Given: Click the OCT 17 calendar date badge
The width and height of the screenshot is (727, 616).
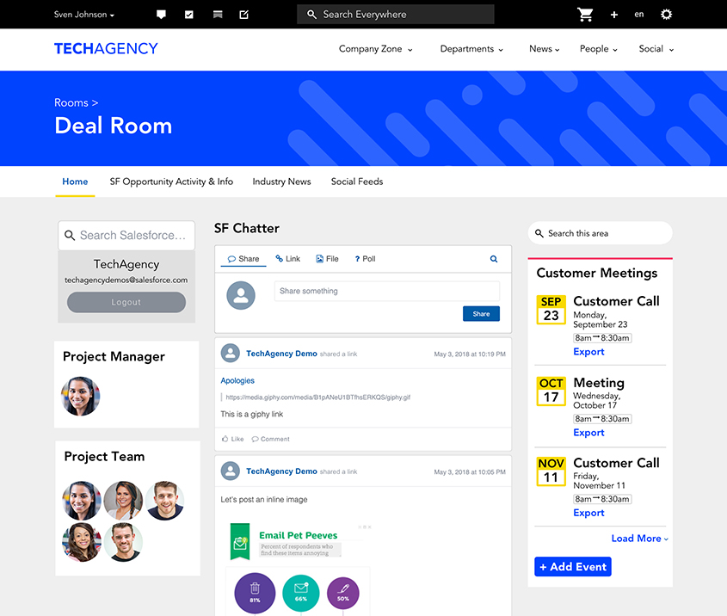Looking at the screenshot, I should tap(551, 391).
